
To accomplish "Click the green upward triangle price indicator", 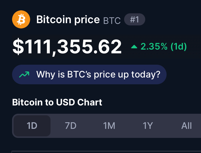I will coord(134,47).
